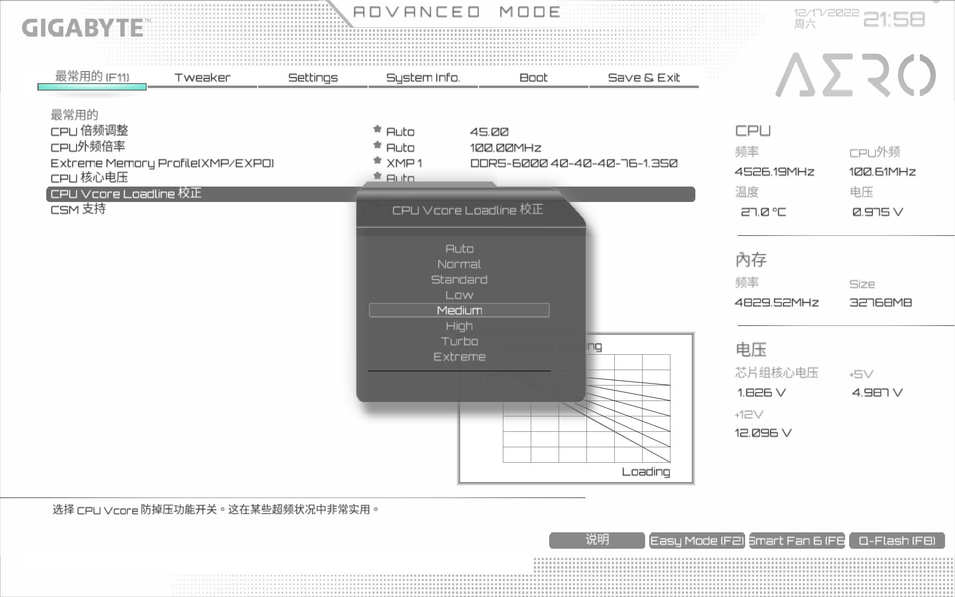Screen dimensions: 955x597
Task: Click CSM 支持 menu entry
Action: click(78, 209)
